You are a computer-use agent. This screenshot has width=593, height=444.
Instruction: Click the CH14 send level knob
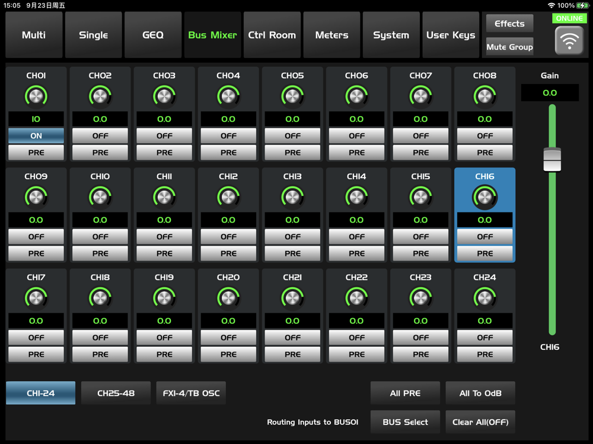[x=356, y=198]
